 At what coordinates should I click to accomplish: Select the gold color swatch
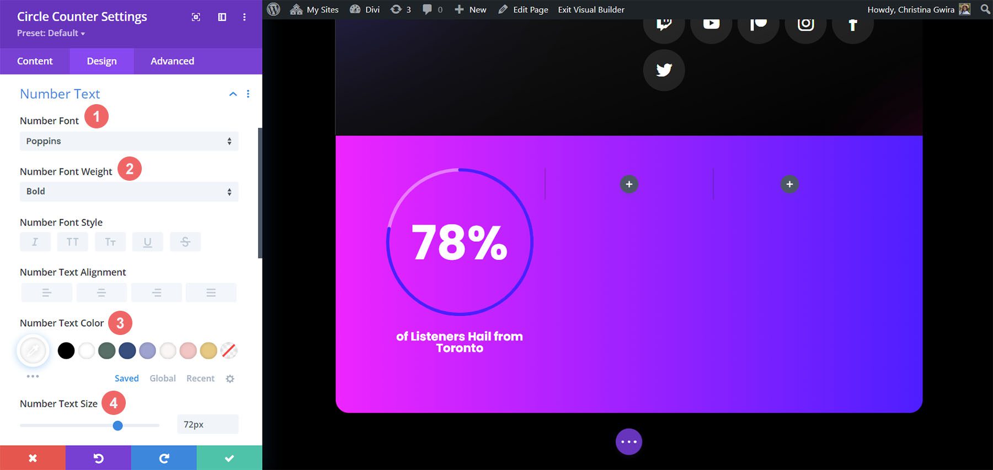pos(209,350)
